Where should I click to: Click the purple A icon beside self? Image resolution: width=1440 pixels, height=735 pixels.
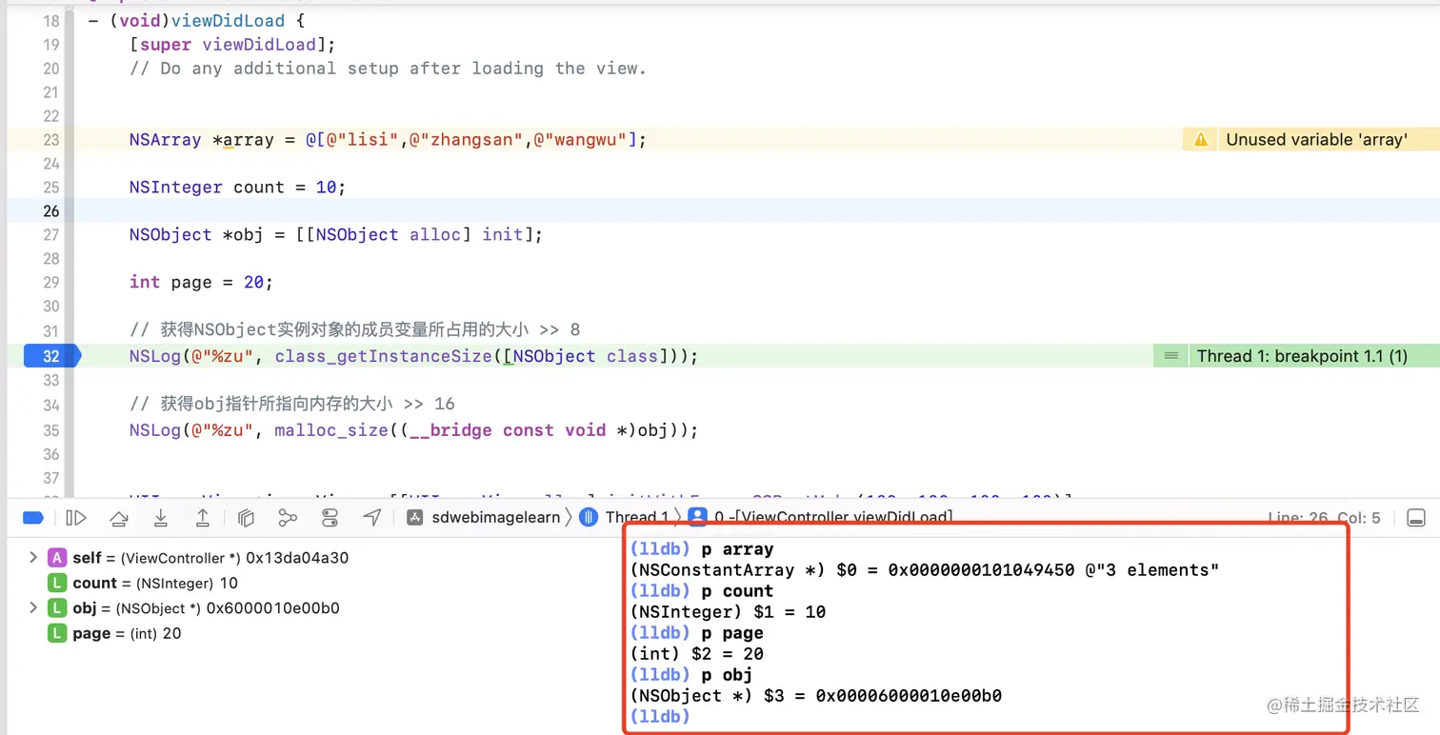coord(57,558)
